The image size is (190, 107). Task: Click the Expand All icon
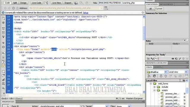click(x=3, y=37)
